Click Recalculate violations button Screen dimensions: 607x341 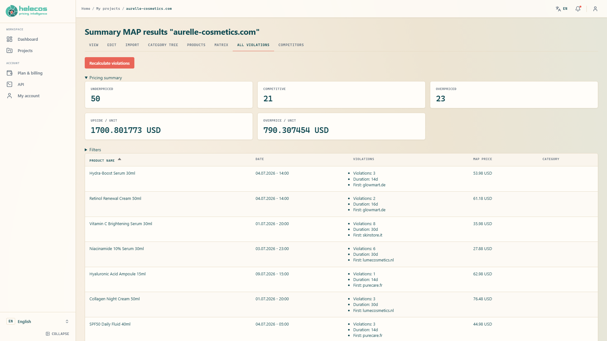[x=109, y=63]
